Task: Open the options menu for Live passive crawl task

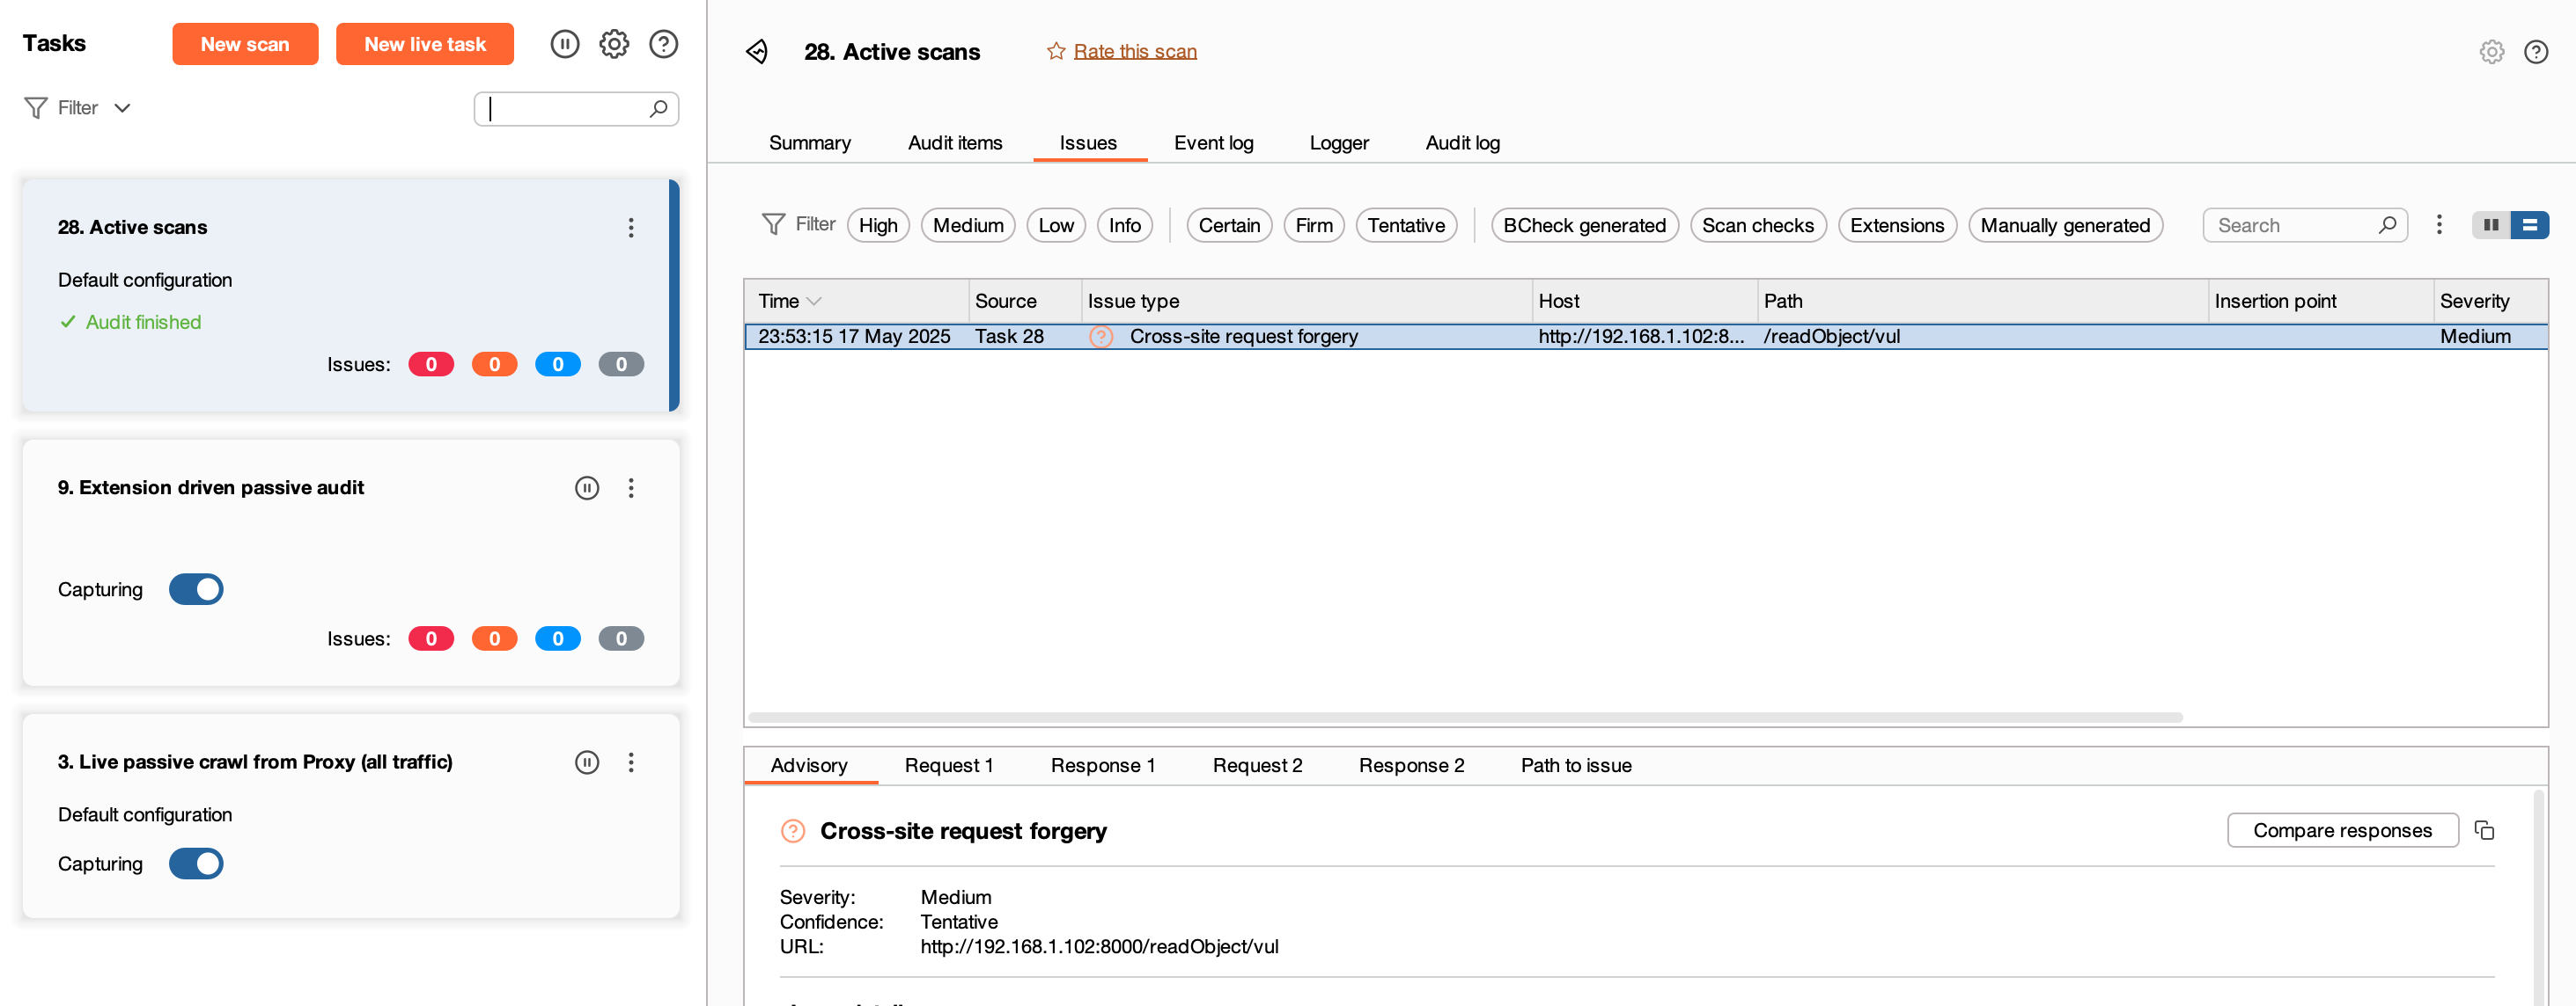Action: point(631,762)
